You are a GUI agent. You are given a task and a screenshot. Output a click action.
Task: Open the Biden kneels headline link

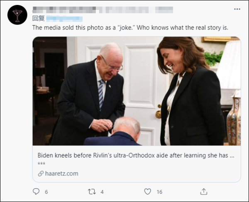(136, 155)
